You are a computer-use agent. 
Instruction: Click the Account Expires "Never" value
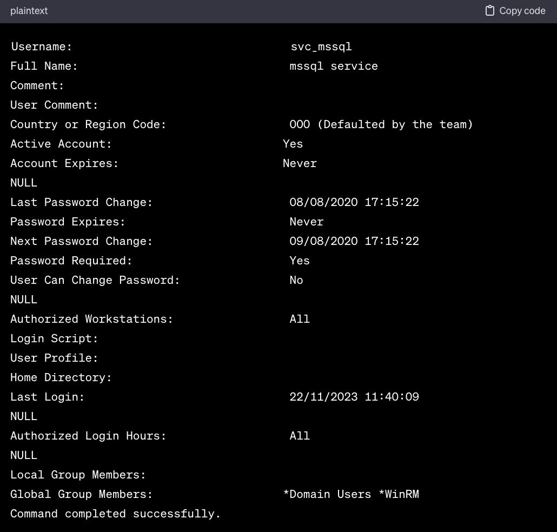300,163
